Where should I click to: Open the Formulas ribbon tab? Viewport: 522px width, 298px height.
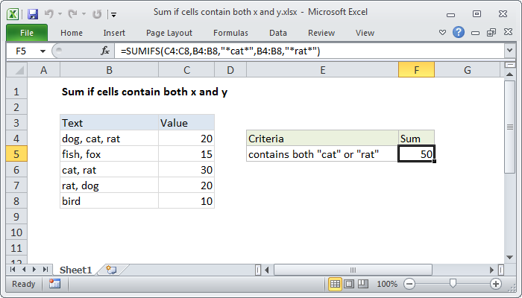click(230, 33)
